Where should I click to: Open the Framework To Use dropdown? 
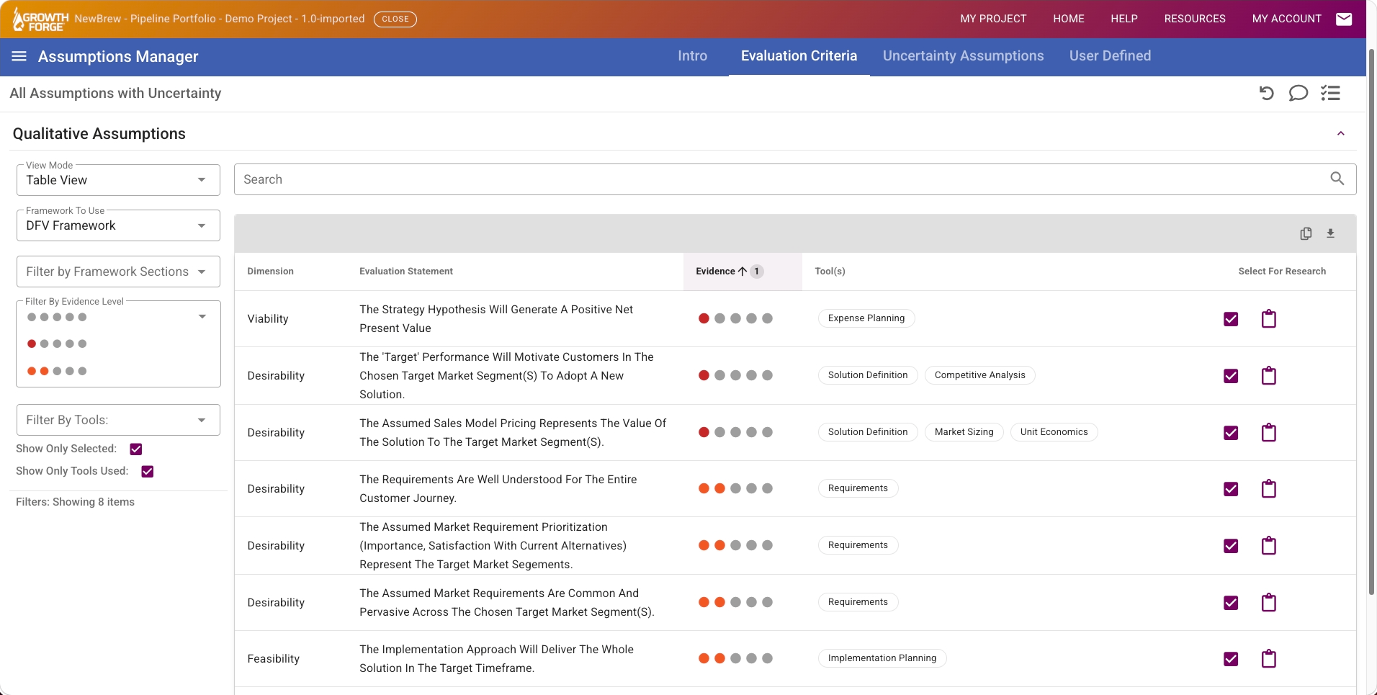click(118, 225)
